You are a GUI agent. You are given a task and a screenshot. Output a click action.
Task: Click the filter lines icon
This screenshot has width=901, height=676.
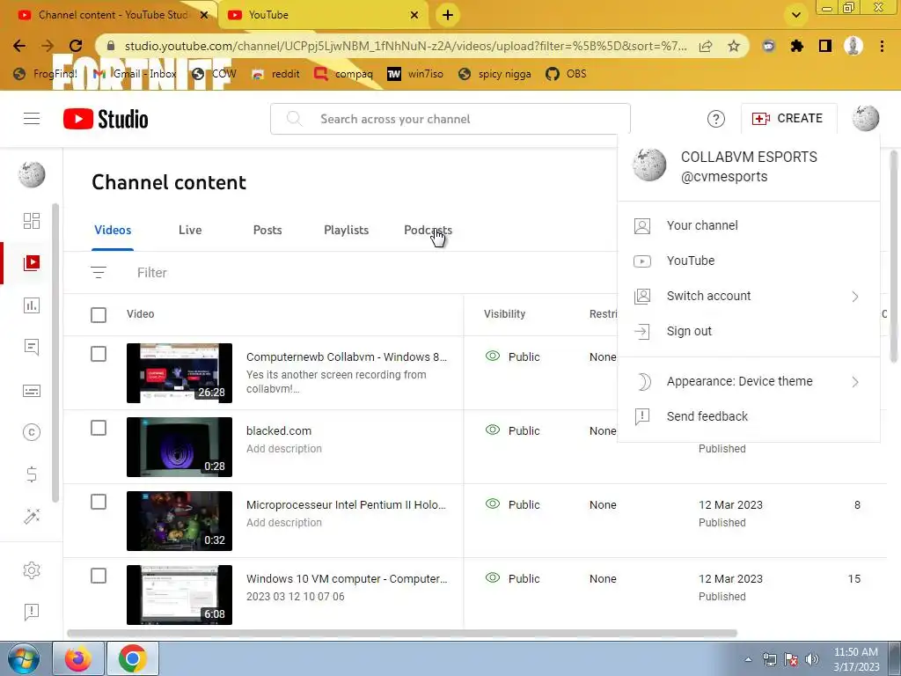click(x=99, y=273)
